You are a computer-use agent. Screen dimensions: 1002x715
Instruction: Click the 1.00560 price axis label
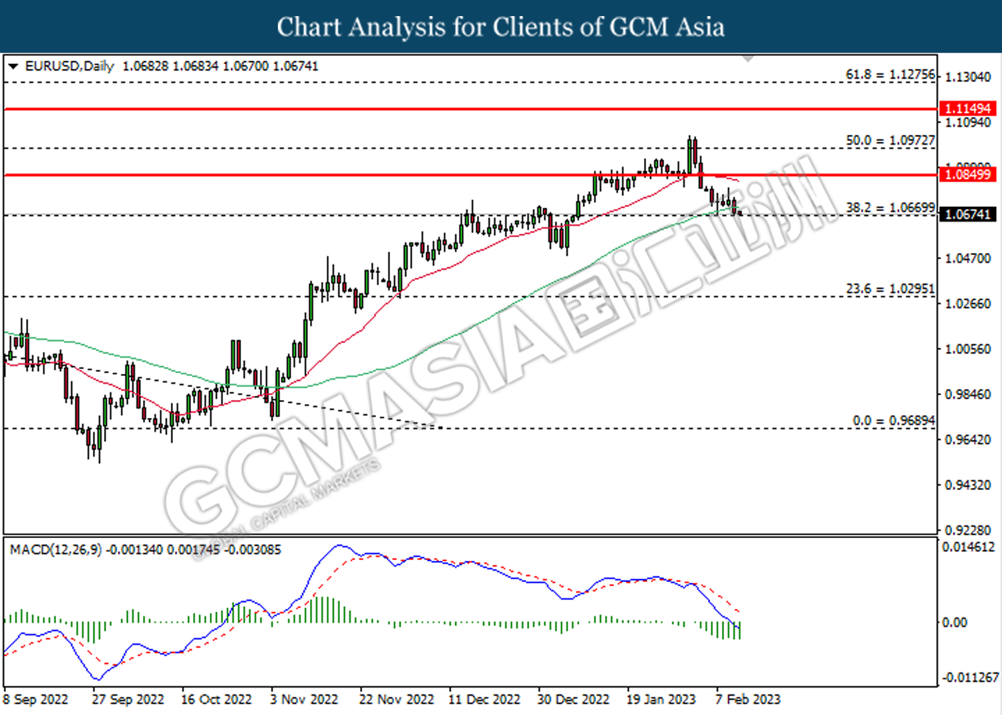[968, 349]
